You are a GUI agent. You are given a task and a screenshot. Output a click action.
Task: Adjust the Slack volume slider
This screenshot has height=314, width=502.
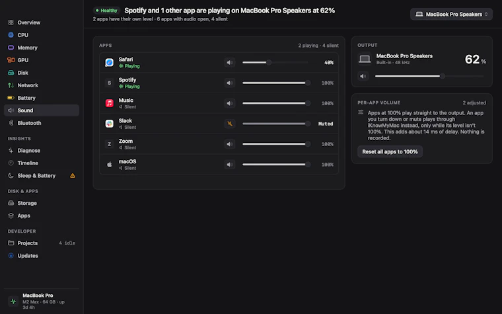(276, 124)
